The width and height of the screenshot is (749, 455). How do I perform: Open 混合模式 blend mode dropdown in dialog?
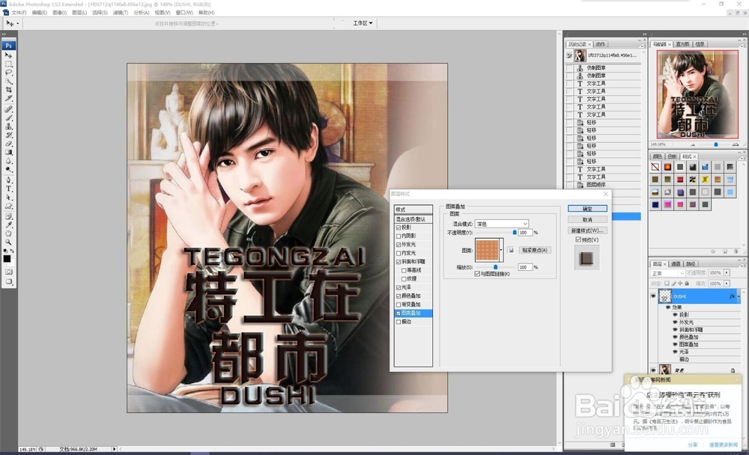click(x=502, y=224)
